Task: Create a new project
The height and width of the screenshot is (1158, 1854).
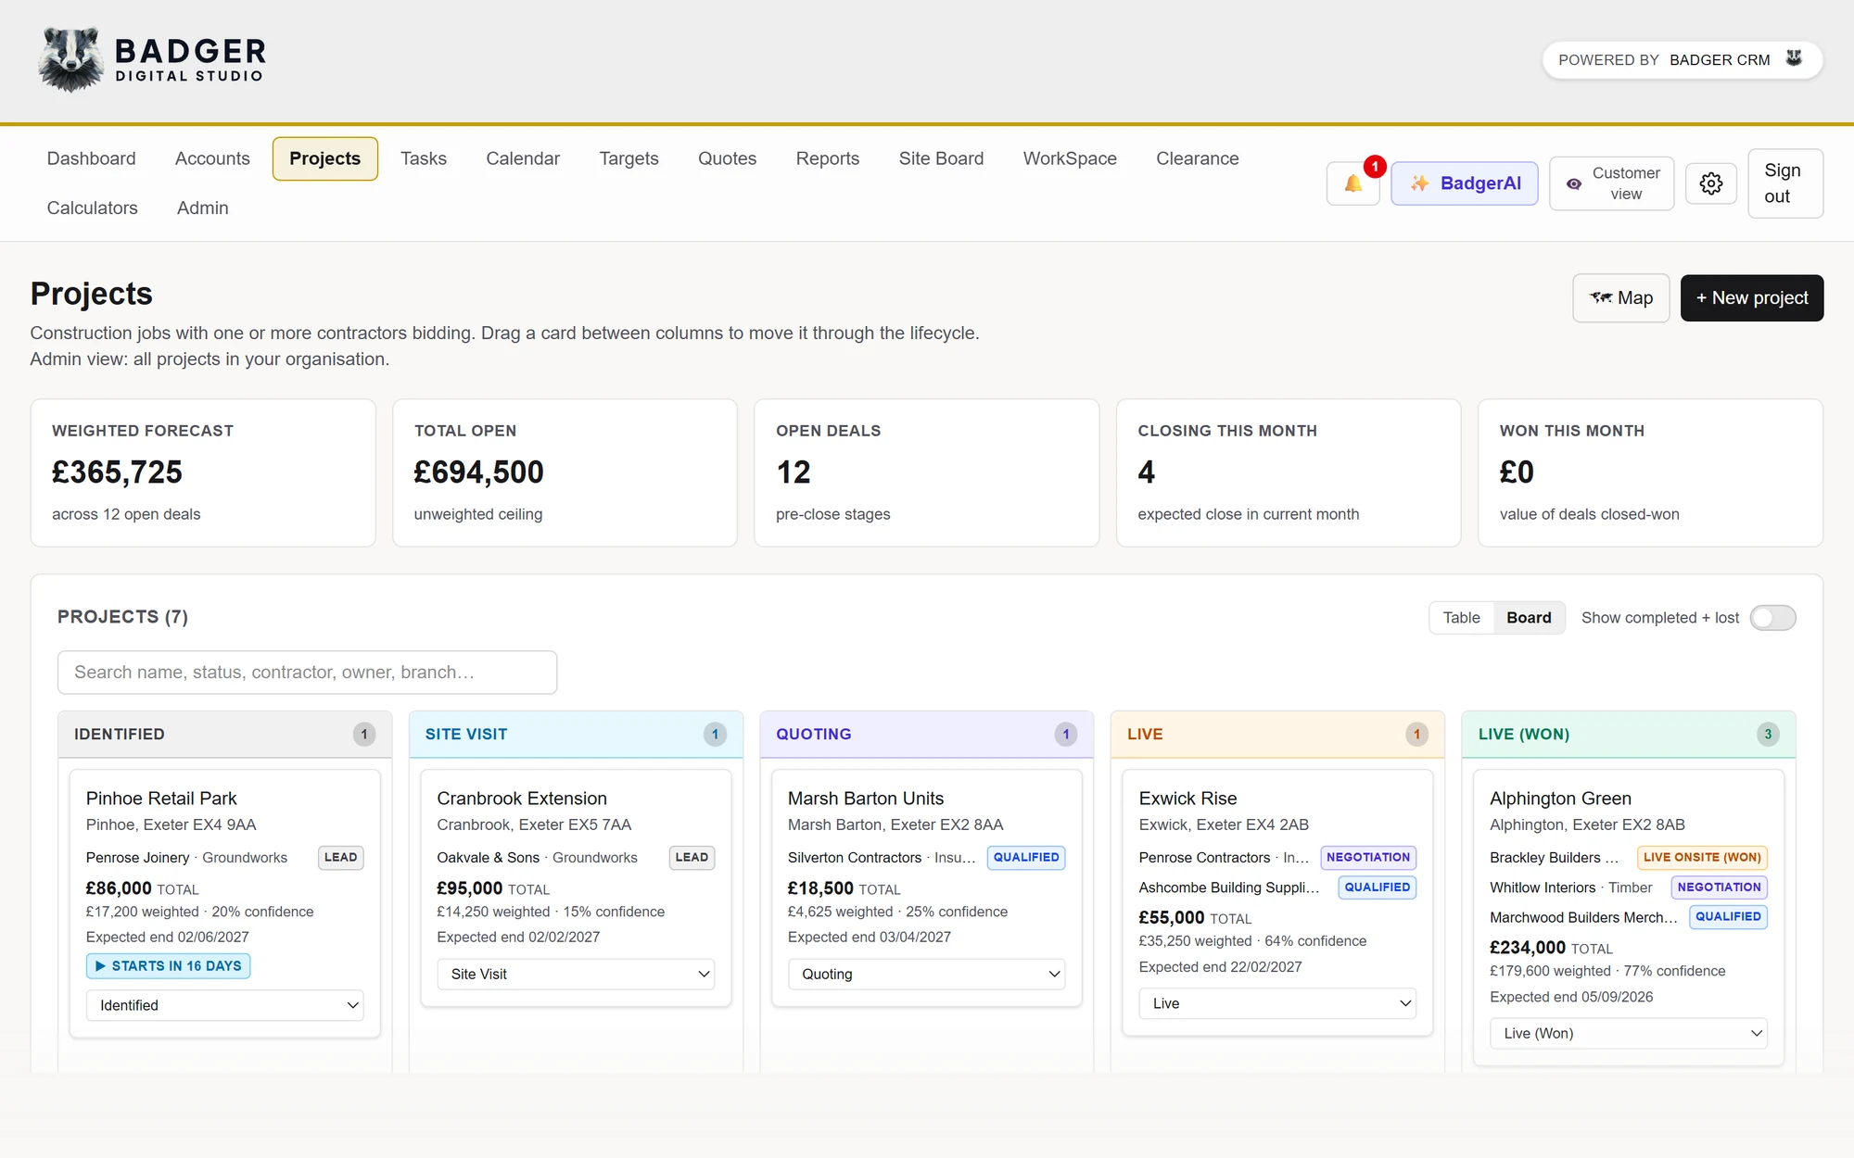Action: (1752, 298)
